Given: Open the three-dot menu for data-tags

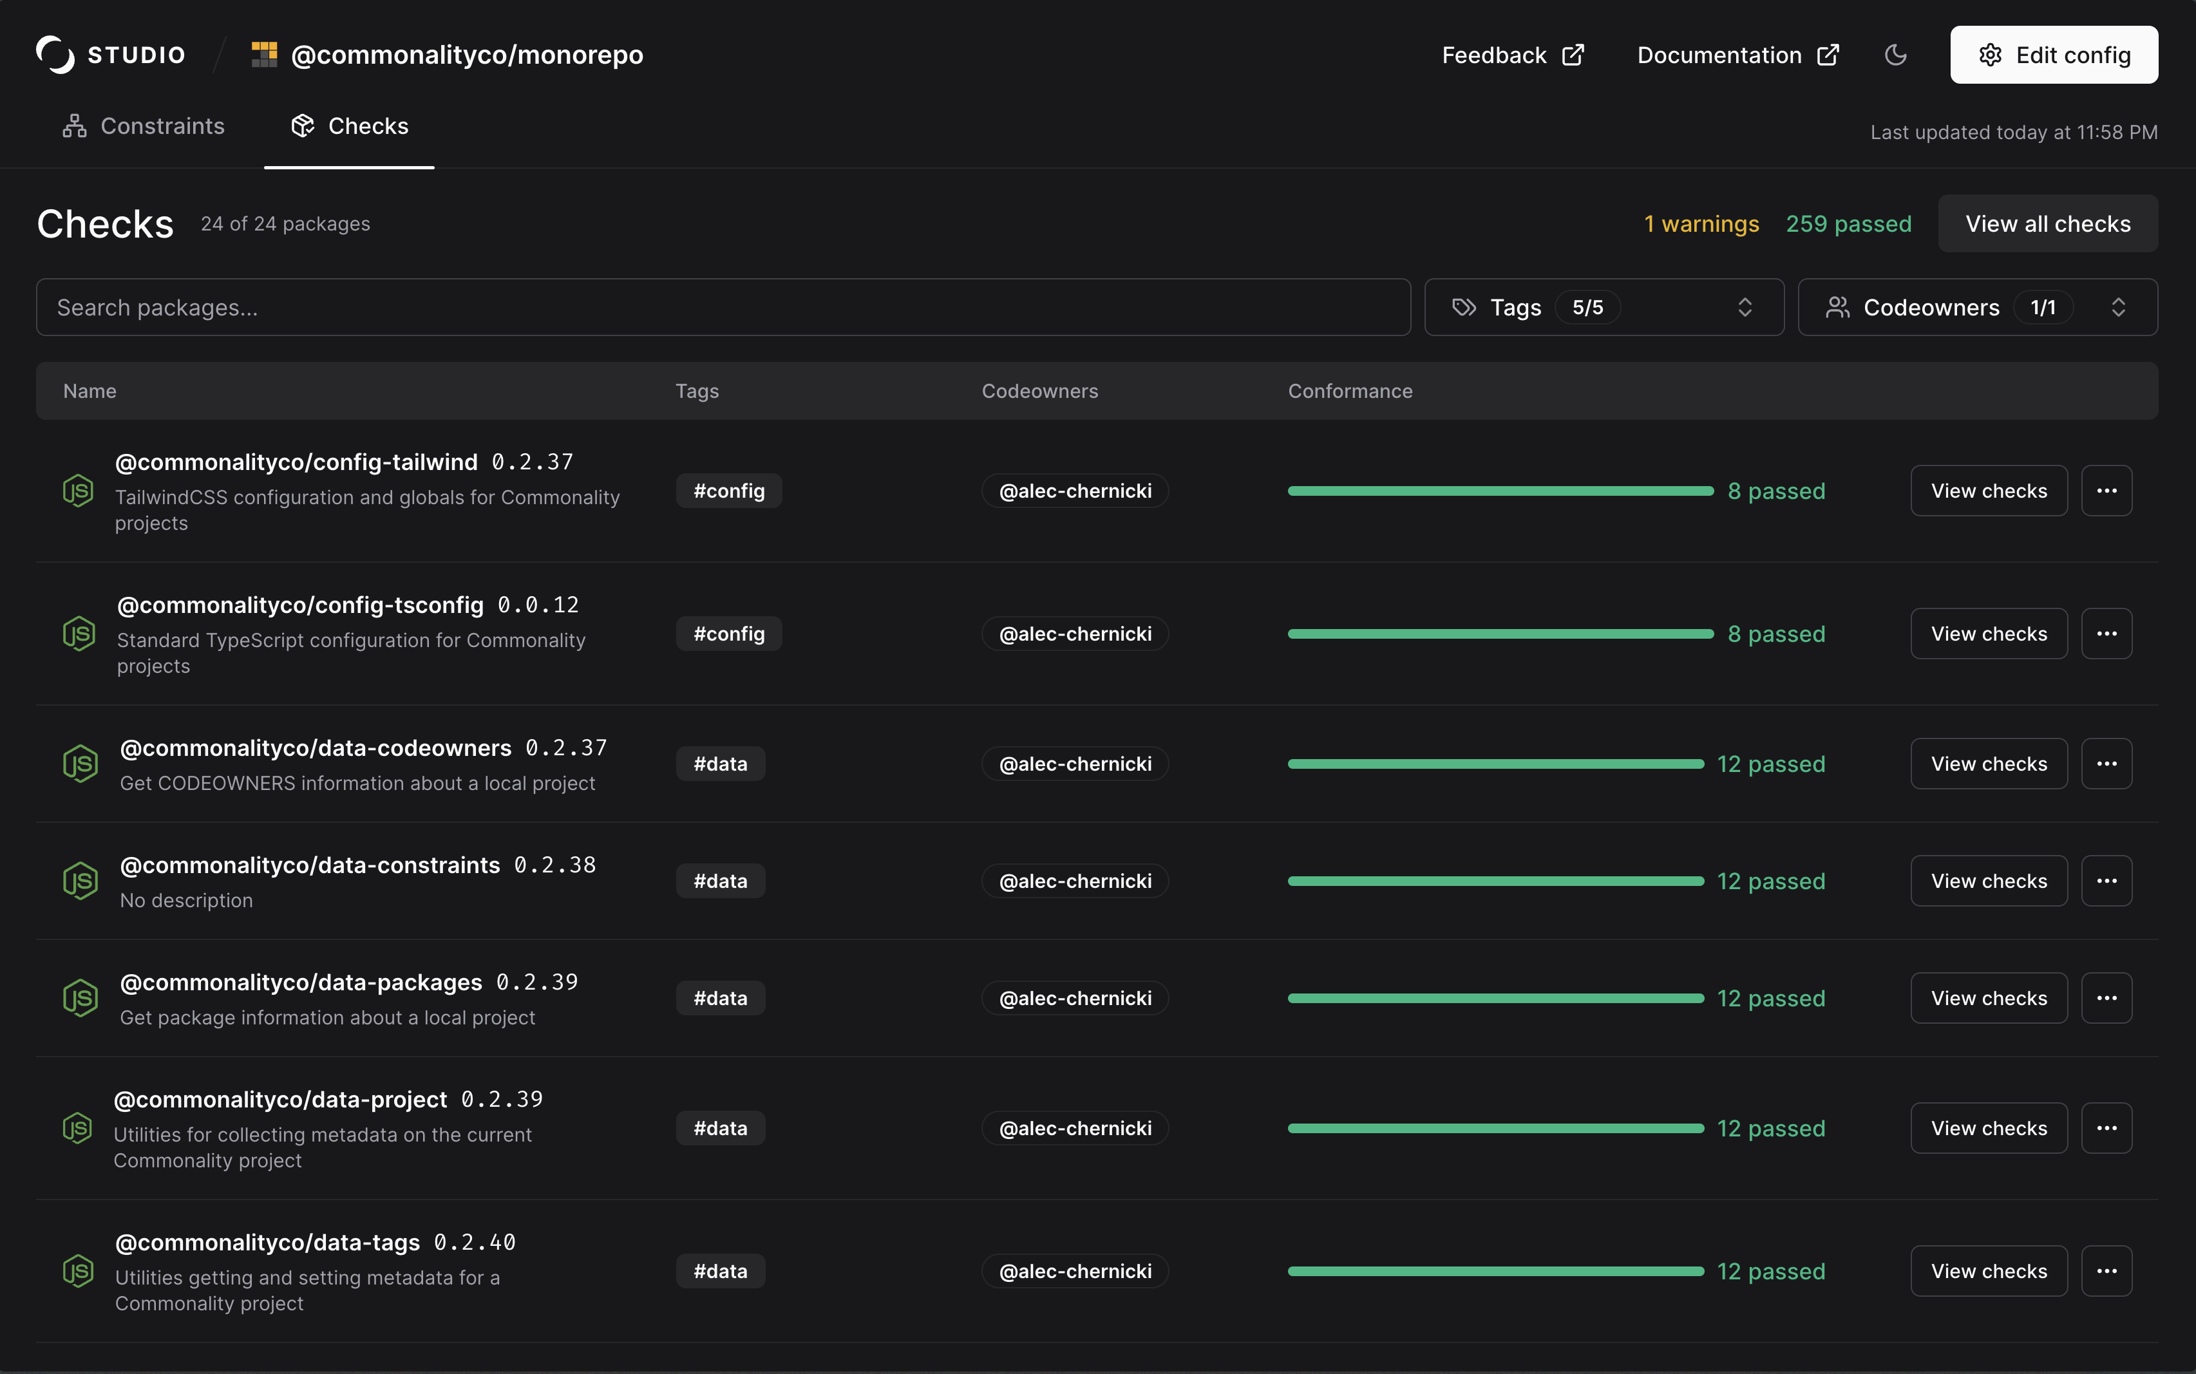Looking at the screenshot, I should pyautogui.click(x=2106, y=1270).
